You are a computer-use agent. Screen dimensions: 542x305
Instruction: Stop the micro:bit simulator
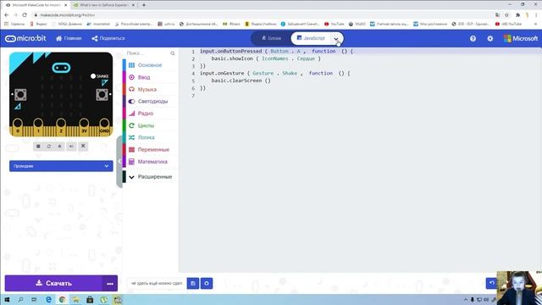pos(38,147)
